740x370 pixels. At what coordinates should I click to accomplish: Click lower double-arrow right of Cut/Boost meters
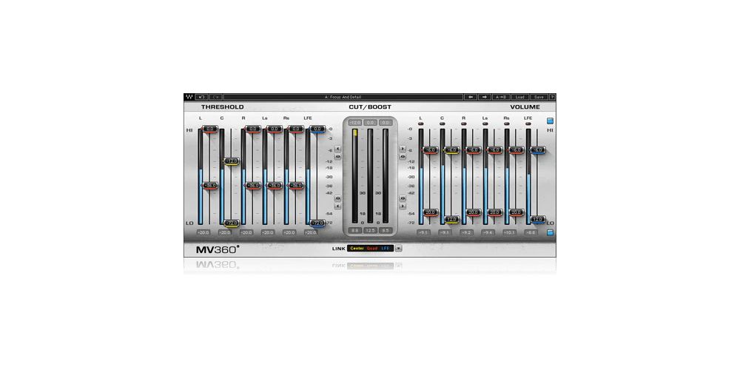(403, 198)
